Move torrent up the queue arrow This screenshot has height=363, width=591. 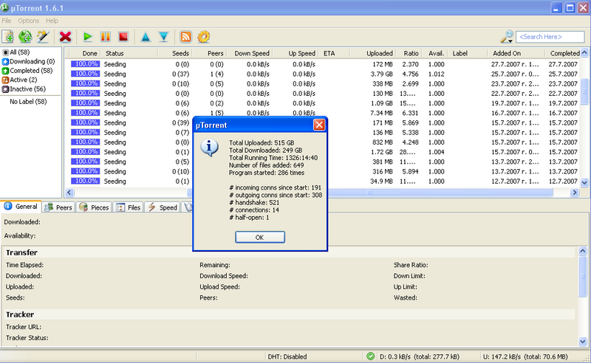[x=146, y=37]
